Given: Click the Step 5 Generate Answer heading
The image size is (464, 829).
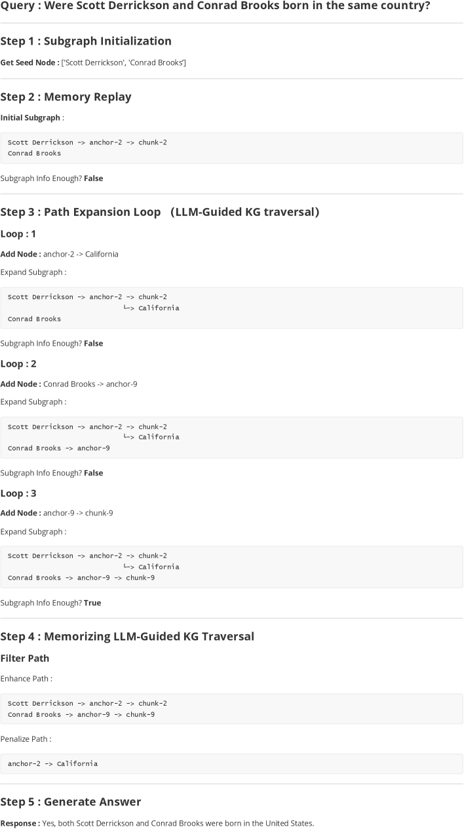Looking at the screenshot, I should pyautogui.click(x=71, y=801).
